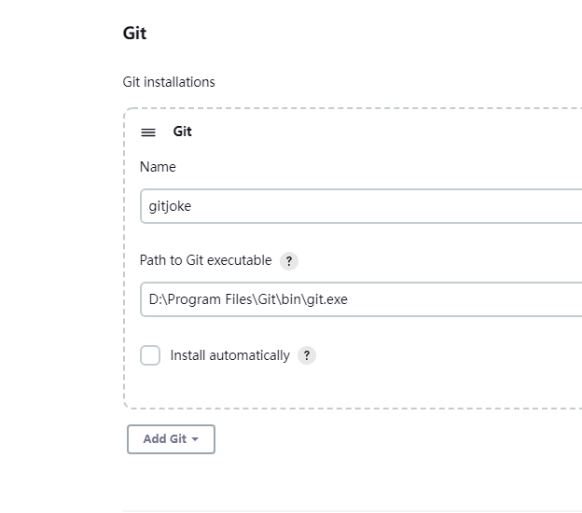The height and width of the screenshot is (513, 582).
Task: Click the Add Git button text
Action: [164, 439]
